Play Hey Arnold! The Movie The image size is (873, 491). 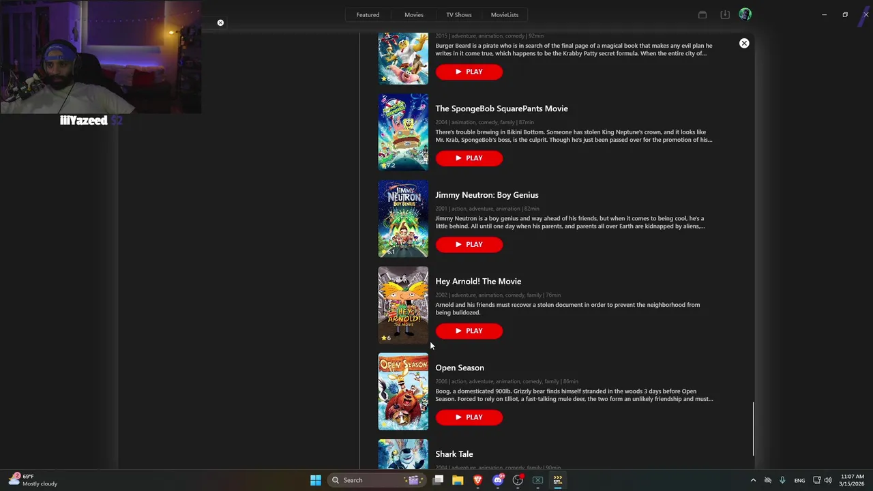pyautogui.click(x=469, y=331)
